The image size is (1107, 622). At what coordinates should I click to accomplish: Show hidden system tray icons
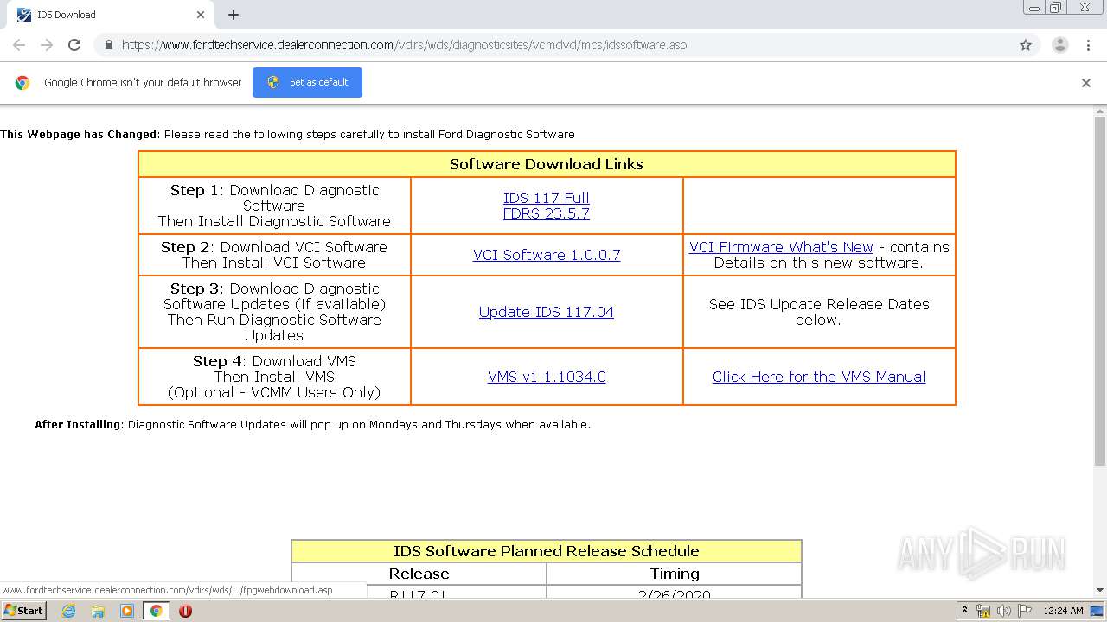(964, 611)
